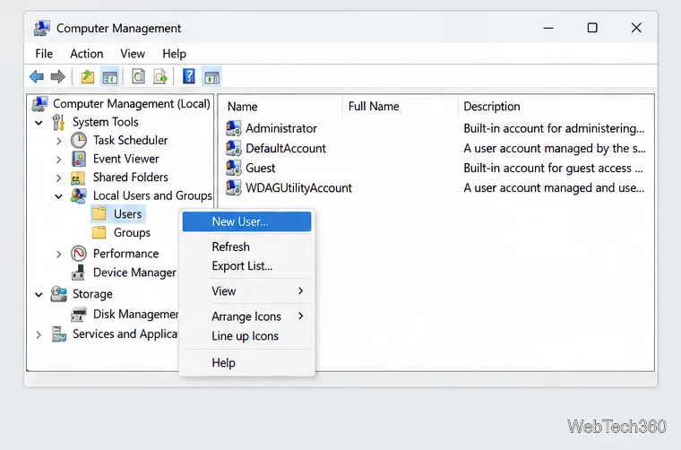Minimize the Computer Management window
Image resolution: width=681 pixels, height=450 pixels.
click(548, 28)
